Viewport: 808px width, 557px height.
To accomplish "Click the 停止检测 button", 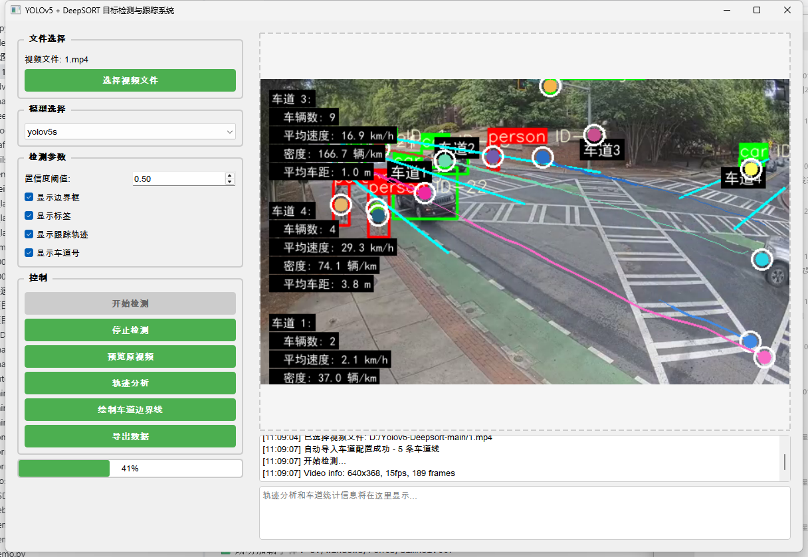I will click(130, 330).
